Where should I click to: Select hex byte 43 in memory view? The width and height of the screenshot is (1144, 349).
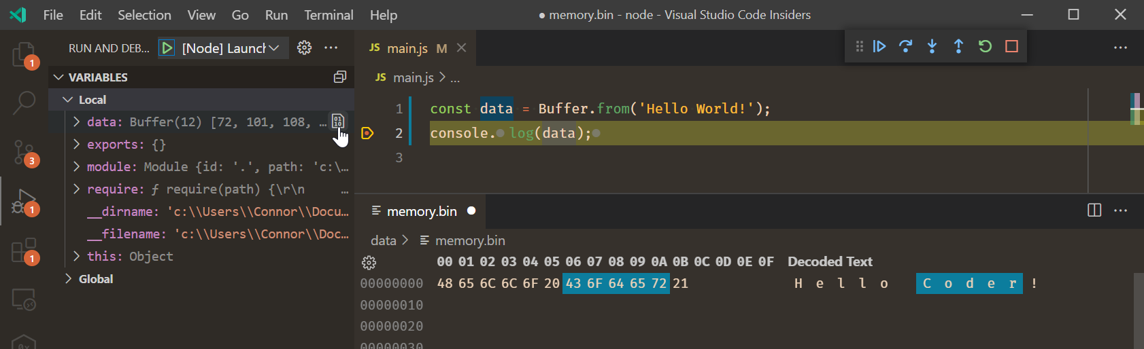[x=573, y=283]
